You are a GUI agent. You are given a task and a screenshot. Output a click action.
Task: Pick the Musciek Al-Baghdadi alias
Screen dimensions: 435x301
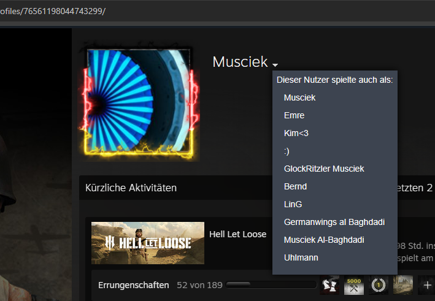click(x=324, y=240)
